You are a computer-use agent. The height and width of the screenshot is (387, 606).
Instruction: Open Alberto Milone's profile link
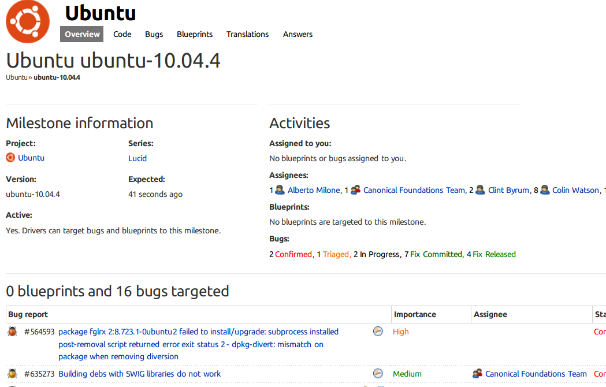click(314, 190)
